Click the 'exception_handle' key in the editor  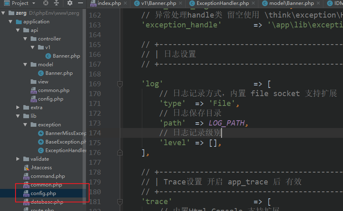coord(182,25)
